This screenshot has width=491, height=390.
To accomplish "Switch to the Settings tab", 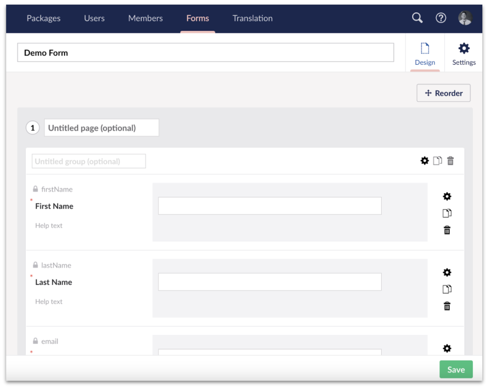I will (463, 53).
